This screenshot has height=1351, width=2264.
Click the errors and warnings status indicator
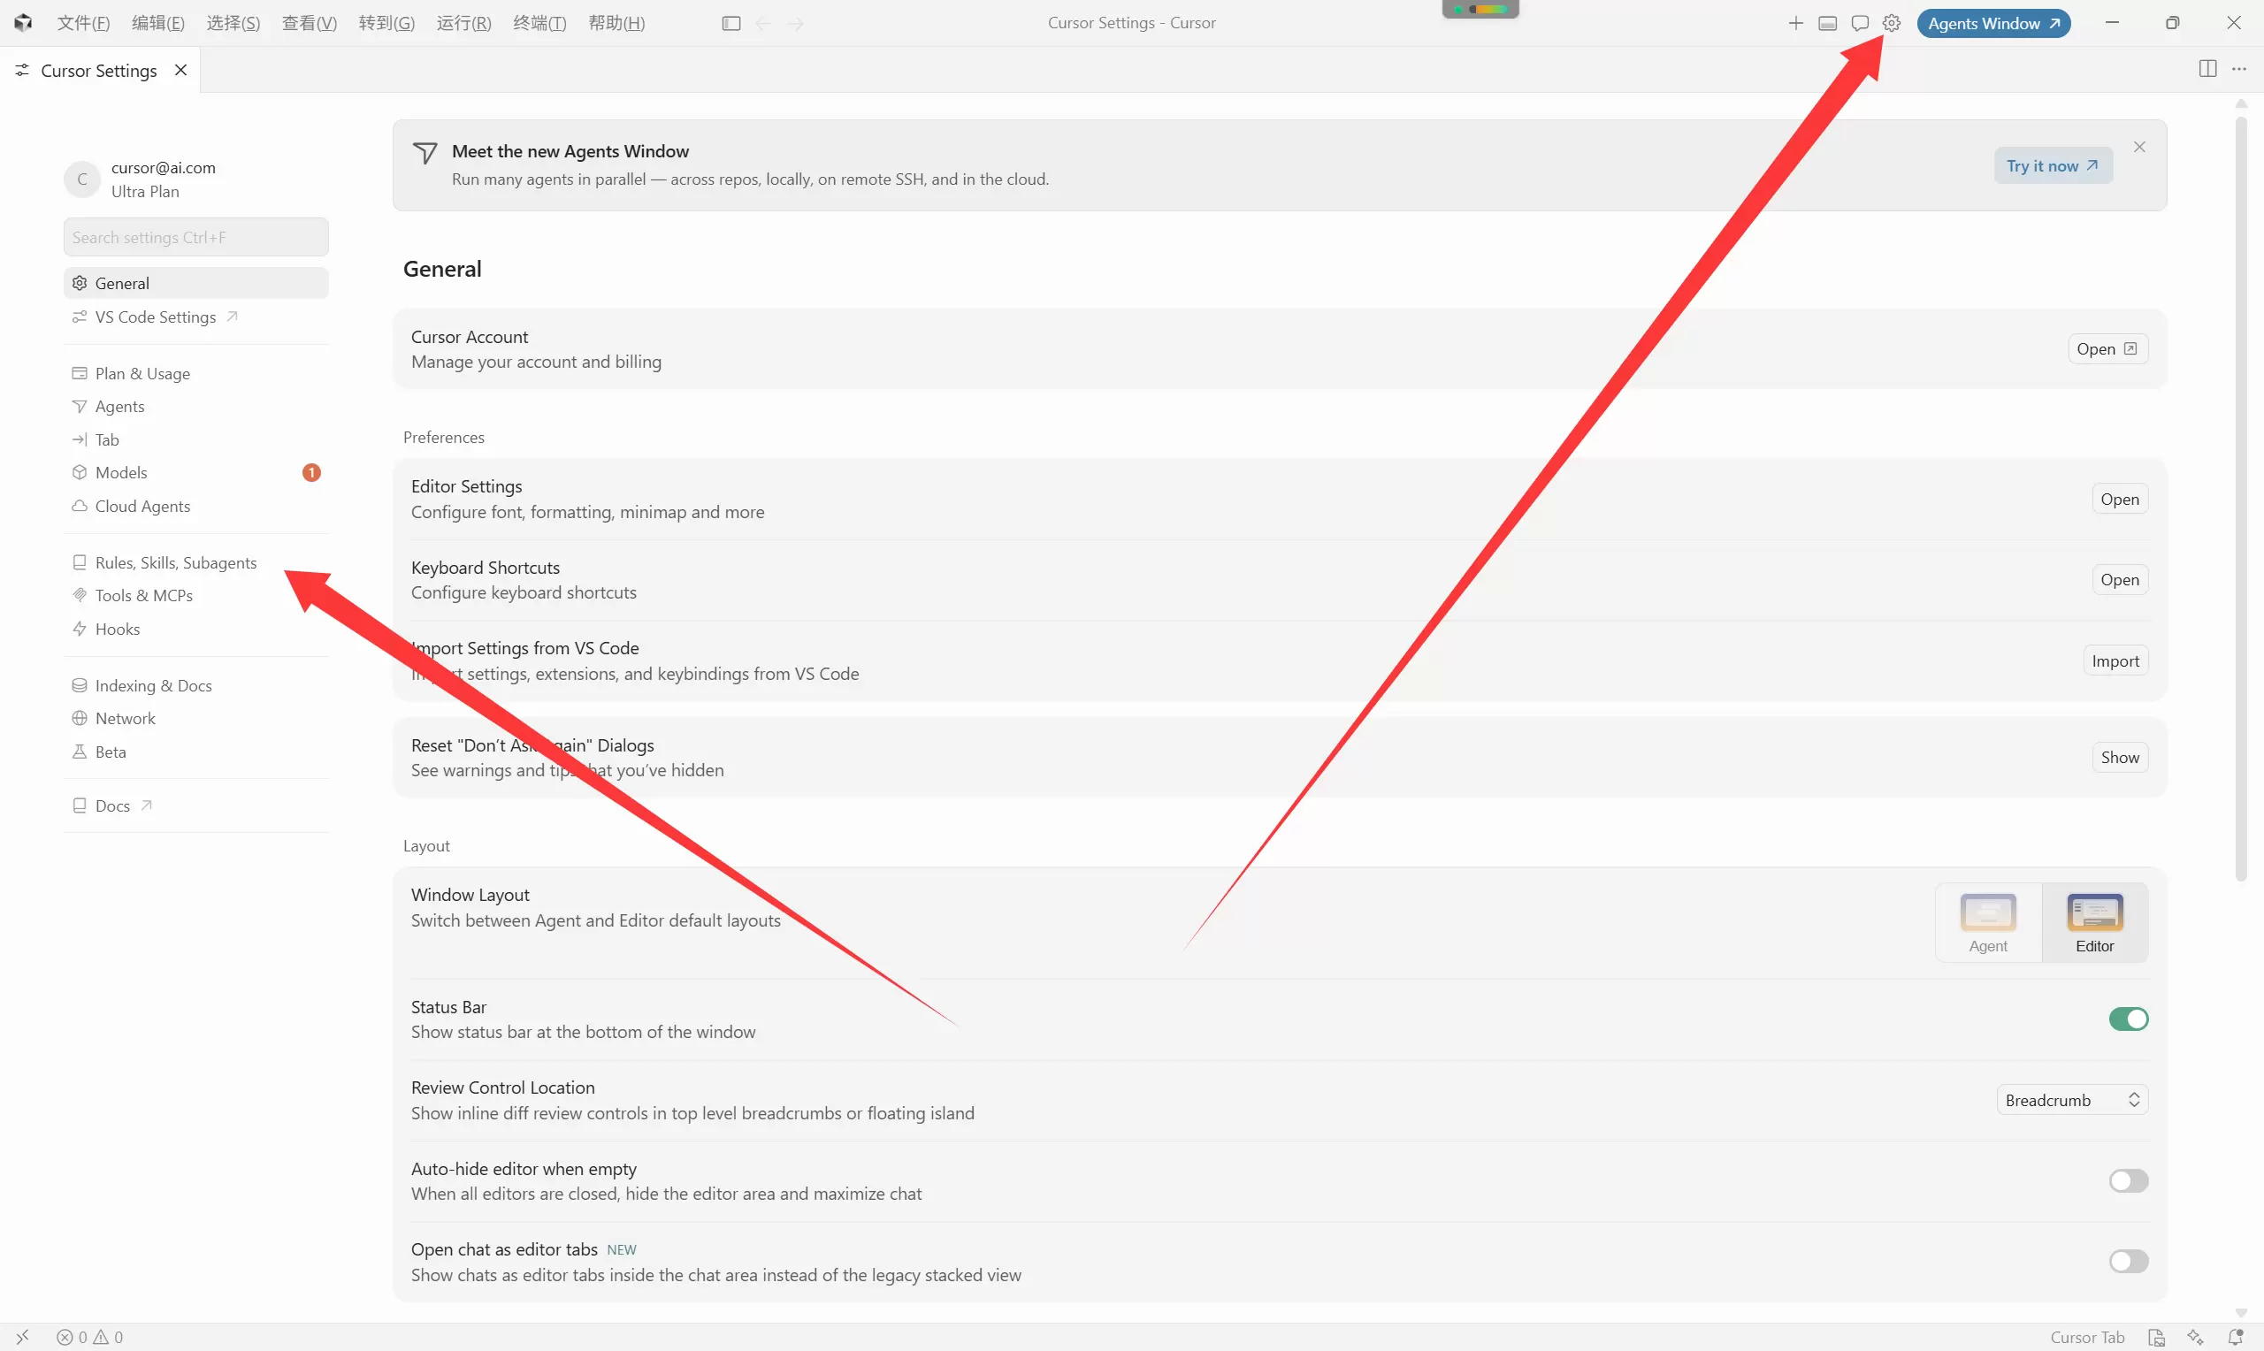(90, 1338)
